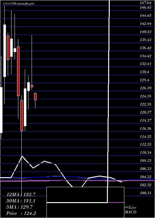This screenshot has width=155, height=218.
Task: Click the 128.4 price axis label
Action: coord(145,80)
